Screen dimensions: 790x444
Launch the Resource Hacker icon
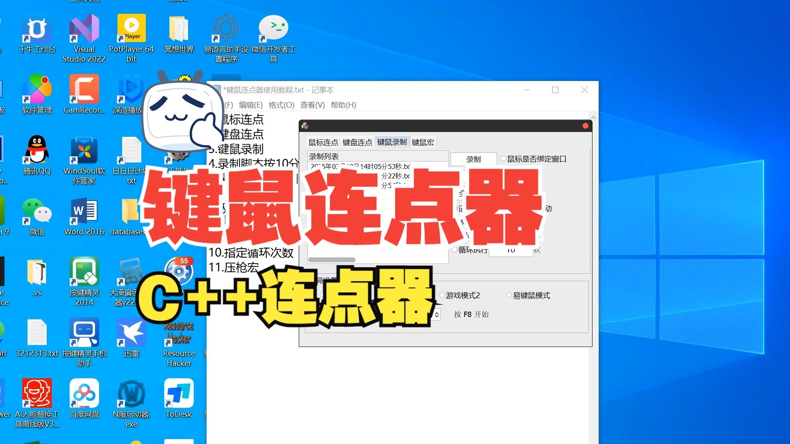[x=179, y=343]
